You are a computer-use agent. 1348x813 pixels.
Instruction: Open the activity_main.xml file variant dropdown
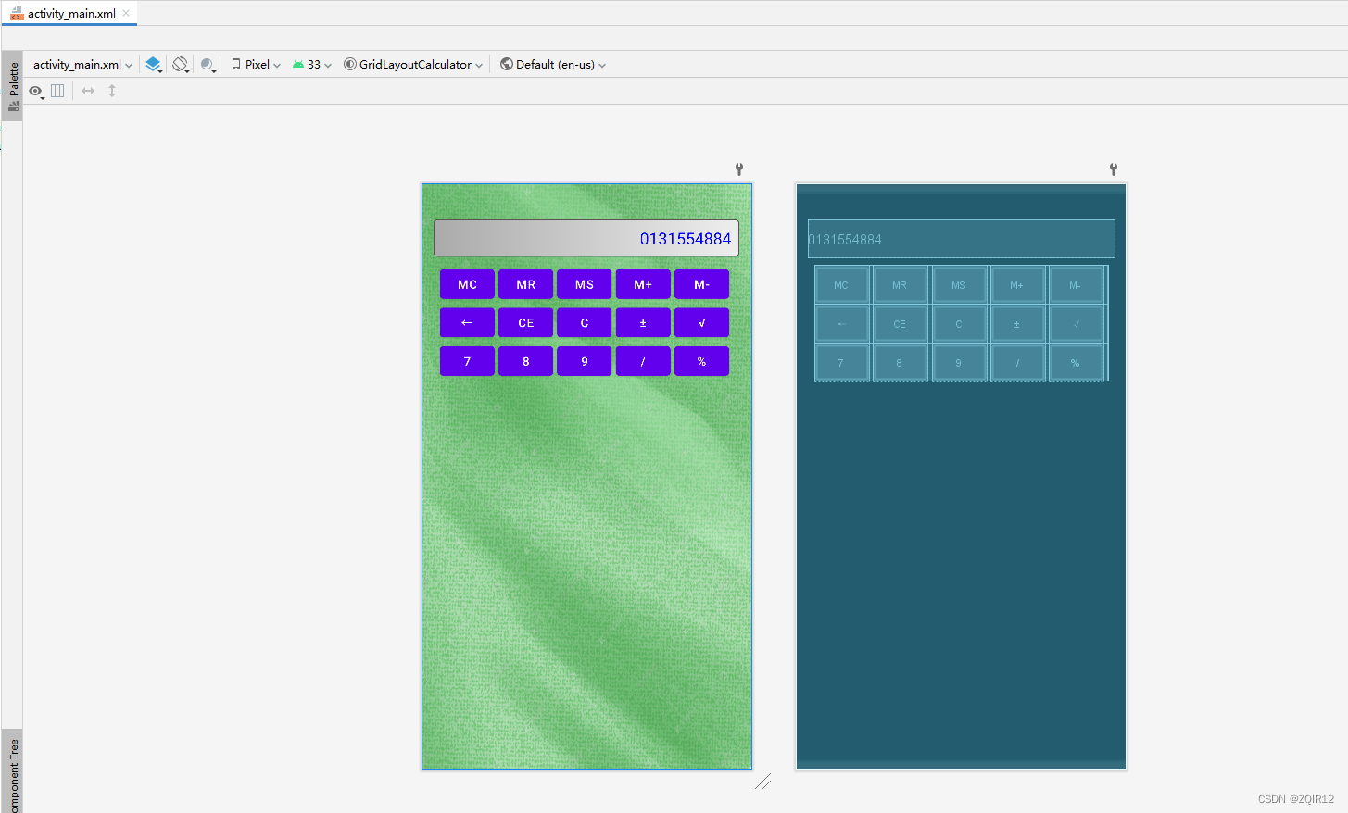(x=82, y=65)
